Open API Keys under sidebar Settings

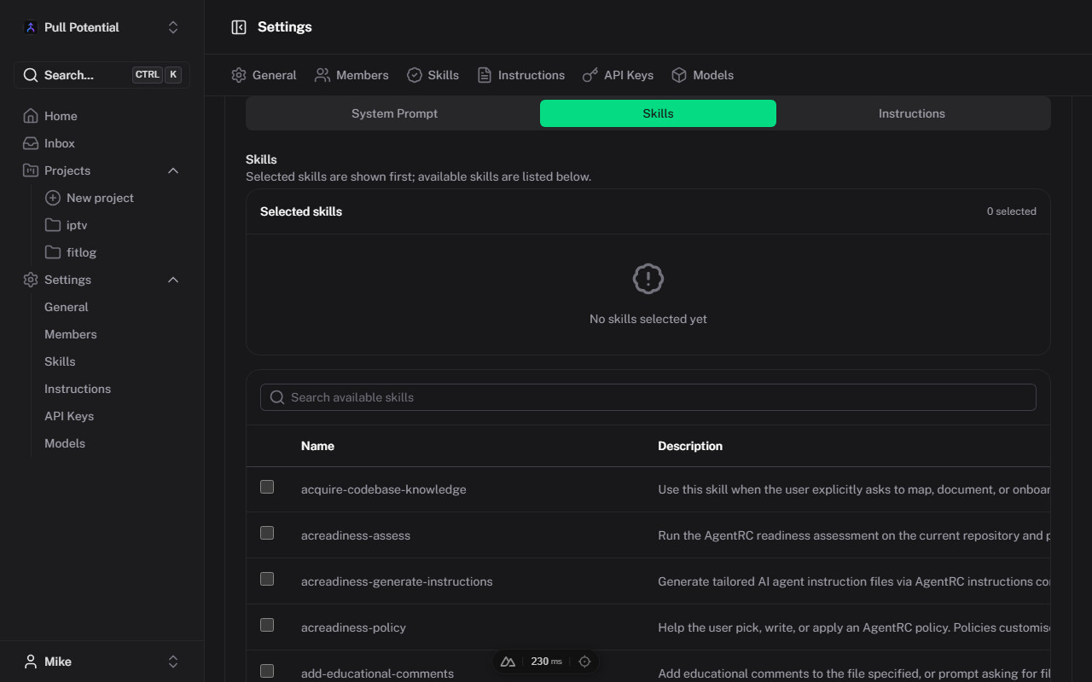point(69,416)
